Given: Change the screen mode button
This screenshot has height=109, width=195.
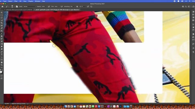Looking at the screenshot, I should (x=2, y=78).
